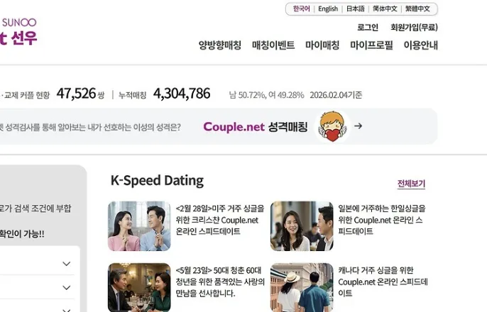The width and height of the screenshot is (487, 312).
Task: Click the 로그인 link
Action: coord(368,27)
